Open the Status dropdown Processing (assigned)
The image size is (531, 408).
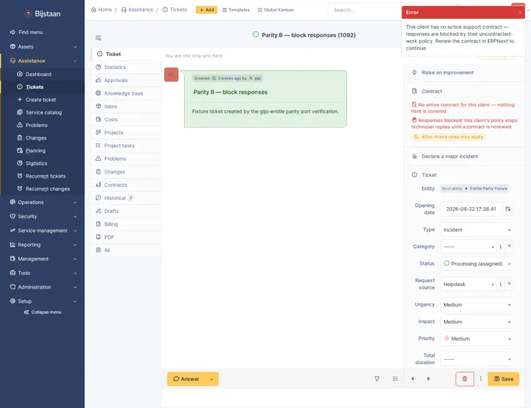pyautogui.click(x=477, y=264)
